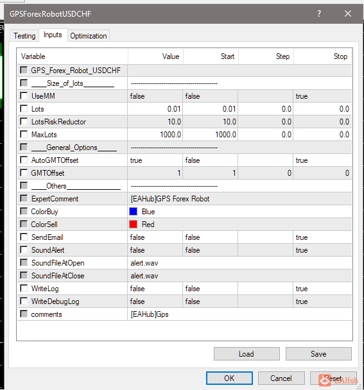Click the Reset button
This screenshot has height=390, width=364.
click(x=333, y=378)
